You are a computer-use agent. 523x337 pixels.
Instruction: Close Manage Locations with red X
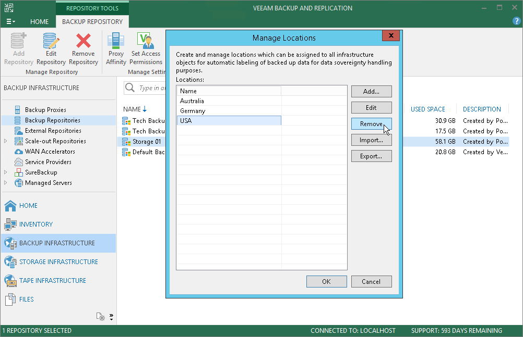point(391,35)
